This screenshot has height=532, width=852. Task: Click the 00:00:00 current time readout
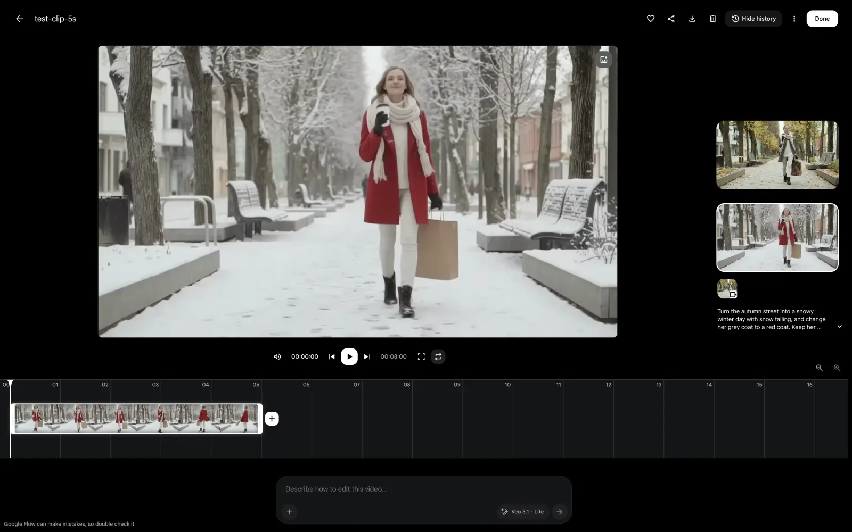coord(305,356)
